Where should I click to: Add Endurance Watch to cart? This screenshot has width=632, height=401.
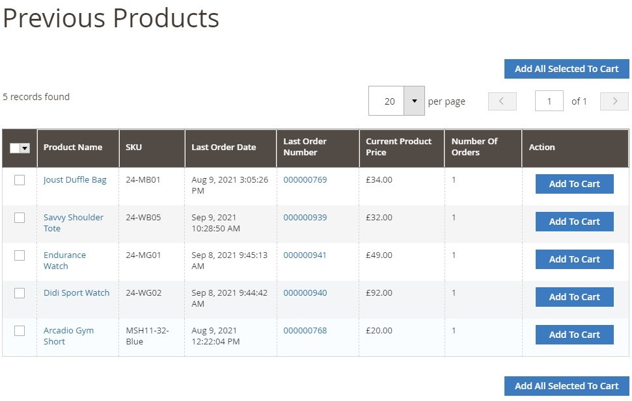pos(574,259)
